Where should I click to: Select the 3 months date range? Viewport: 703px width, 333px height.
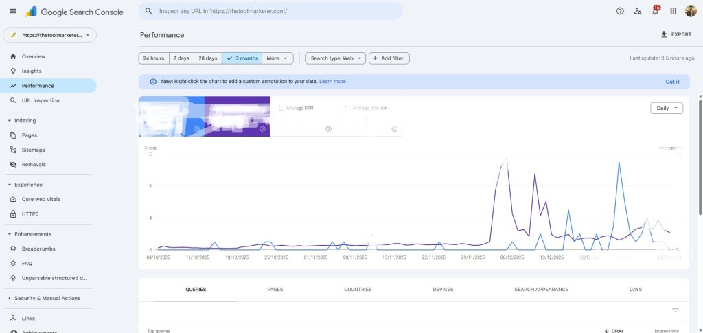coord(242,58)
